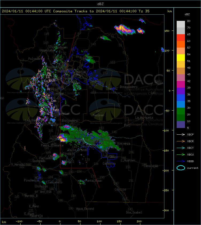The height and width of the screenshot is (225, 201).
Task: Click the Sta.Isabel place label
Action: point(134,212)
